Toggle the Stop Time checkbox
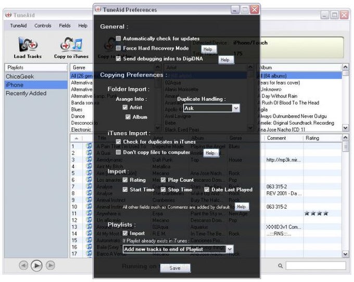This screenshot has width=354, height=282. tap(163, 190)
